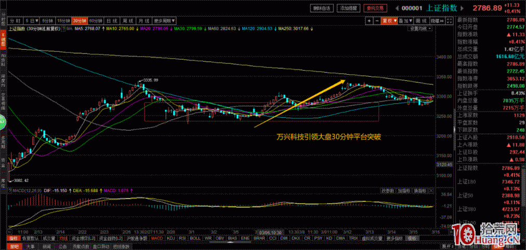Select the 均线 indicator tab
Image resolution: width=526 pixels, height=250 pixels.
point(64,238)
